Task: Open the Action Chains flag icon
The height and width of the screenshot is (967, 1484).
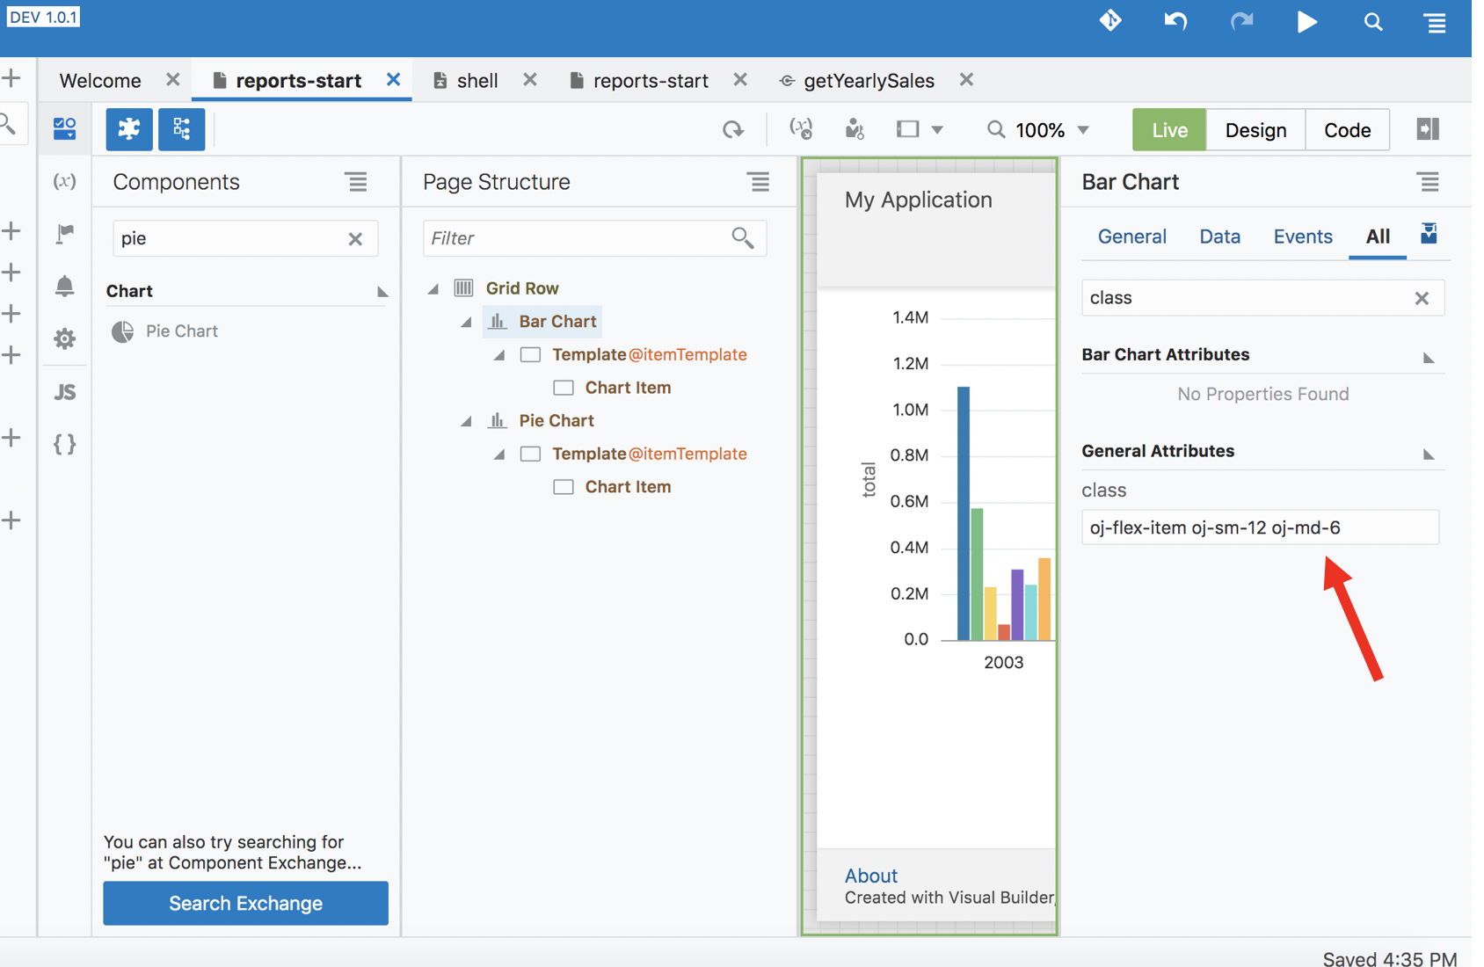Action: pos(65,233)
